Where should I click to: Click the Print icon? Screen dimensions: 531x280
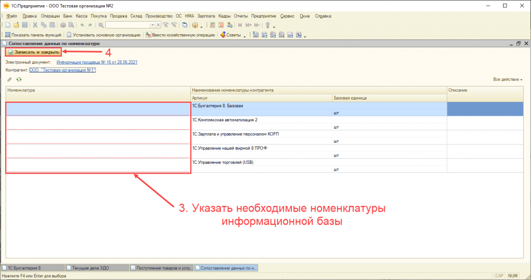[63, 25]
